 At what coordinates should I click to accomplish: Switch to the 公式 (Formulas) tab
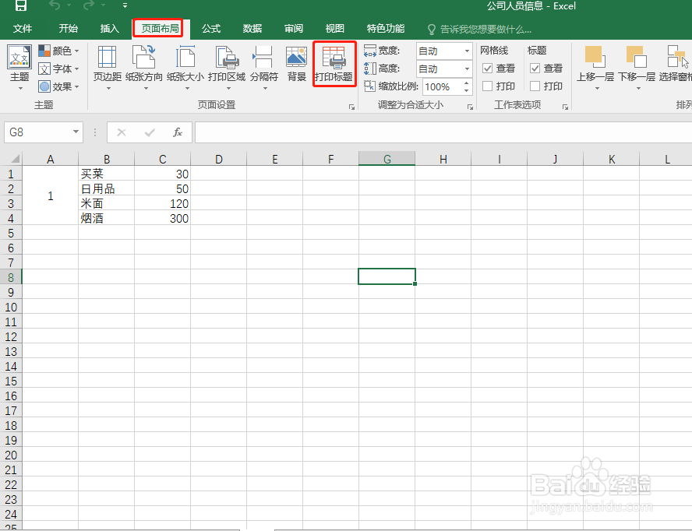210,27
